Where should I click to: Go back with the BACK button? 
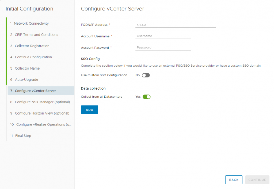pos(234,180)
